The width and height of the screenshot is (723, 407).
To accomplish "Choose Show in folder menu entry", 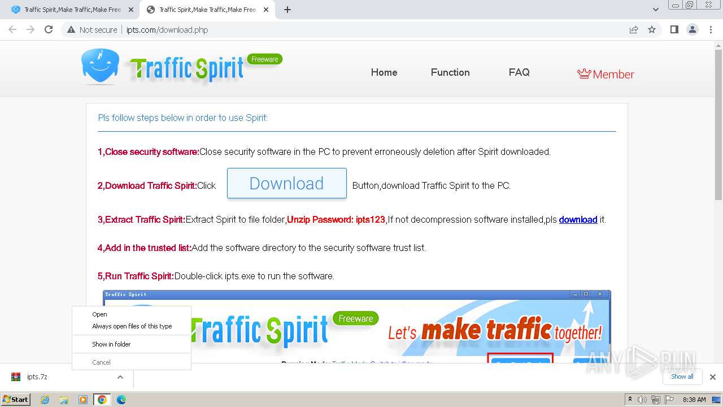I will click(132, 344).
